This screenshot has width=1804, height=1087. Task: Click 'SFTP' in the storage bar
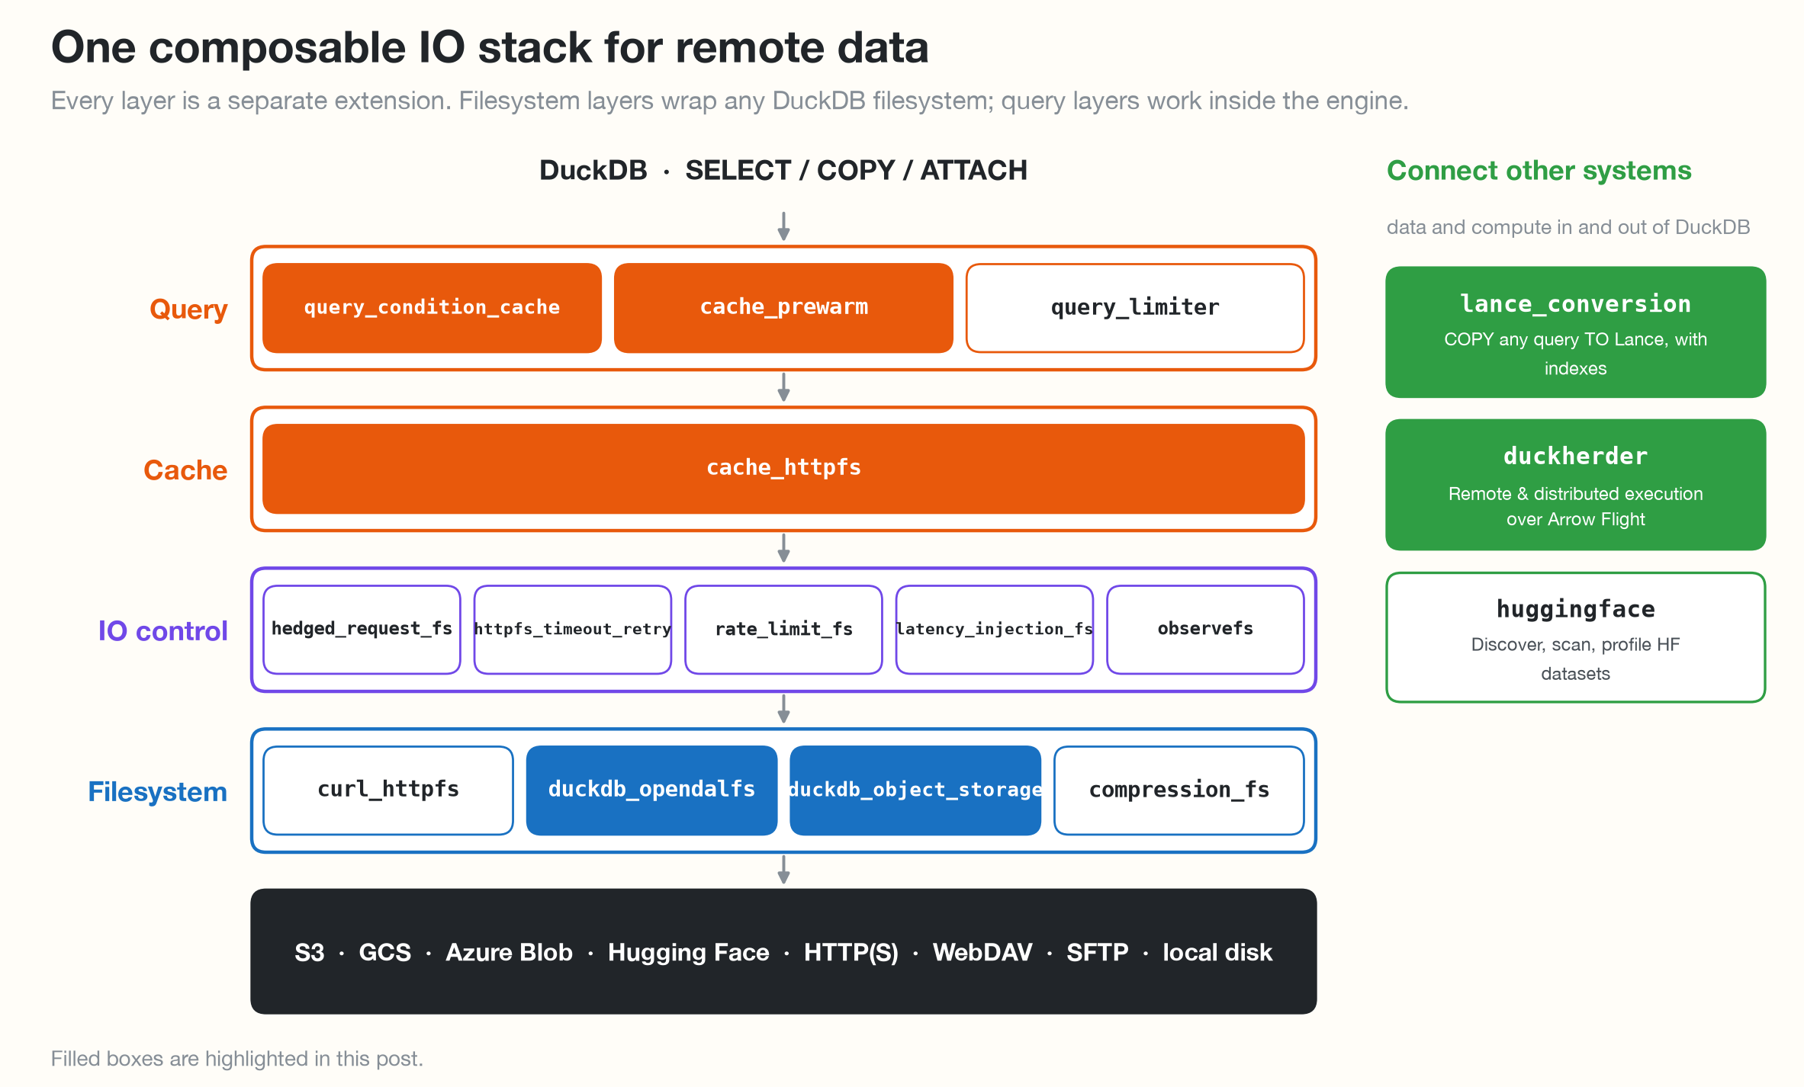(1097, 952)
